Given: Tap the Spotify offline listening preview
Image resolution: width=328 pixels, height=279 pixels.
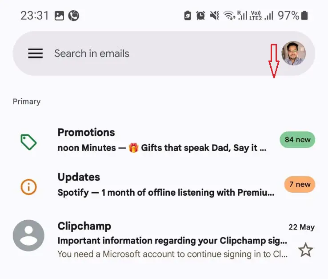Looking at the screenshot, I should 166,193.
